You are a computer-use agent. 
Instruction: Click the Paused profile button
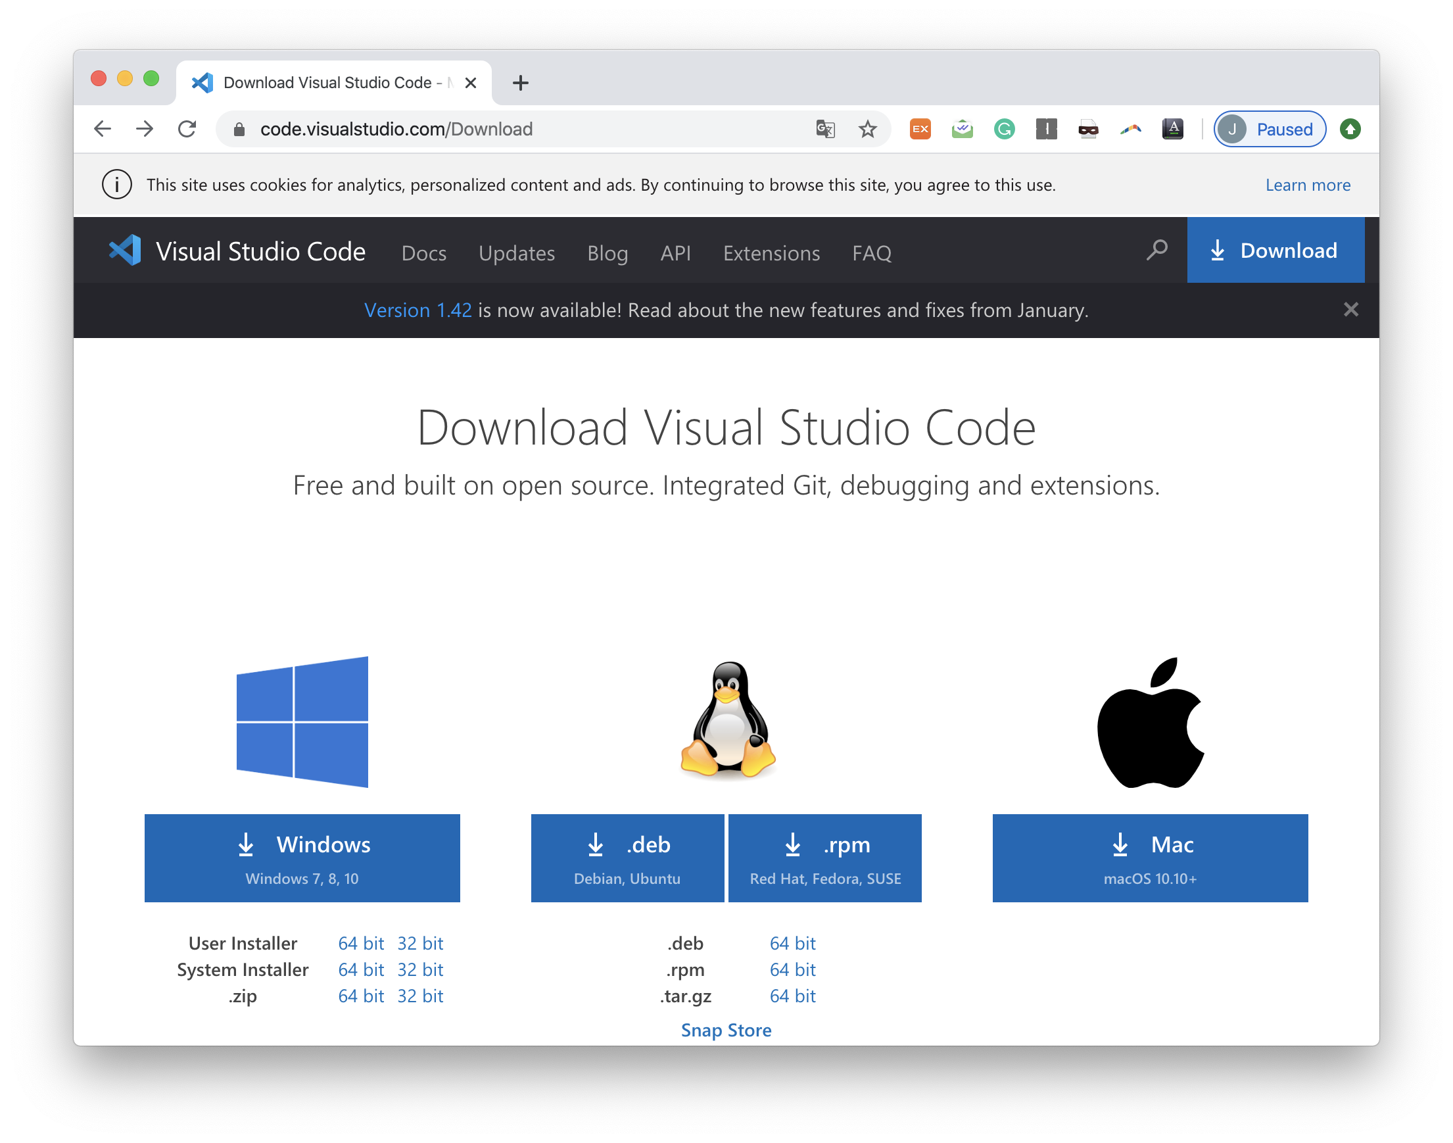click(x=1269, y=128)
